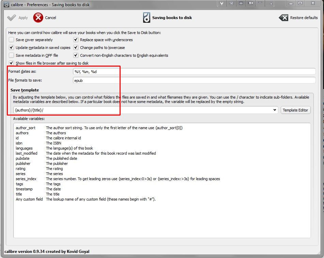The height and width of the screenshot is (258, 324).
Task: Click the Available variables label
Action: 29,119
